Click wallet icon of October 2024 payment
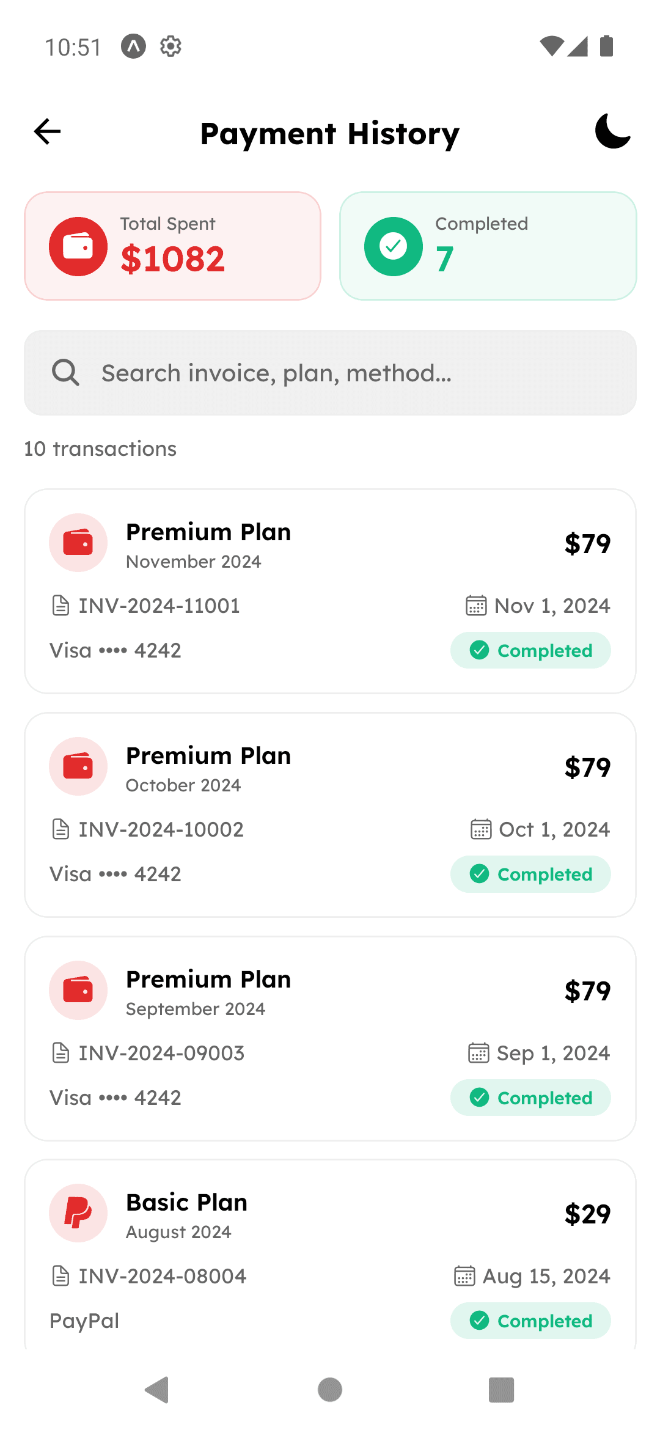Viewport: 660px width, 1430px height. [x=78, y=766]
